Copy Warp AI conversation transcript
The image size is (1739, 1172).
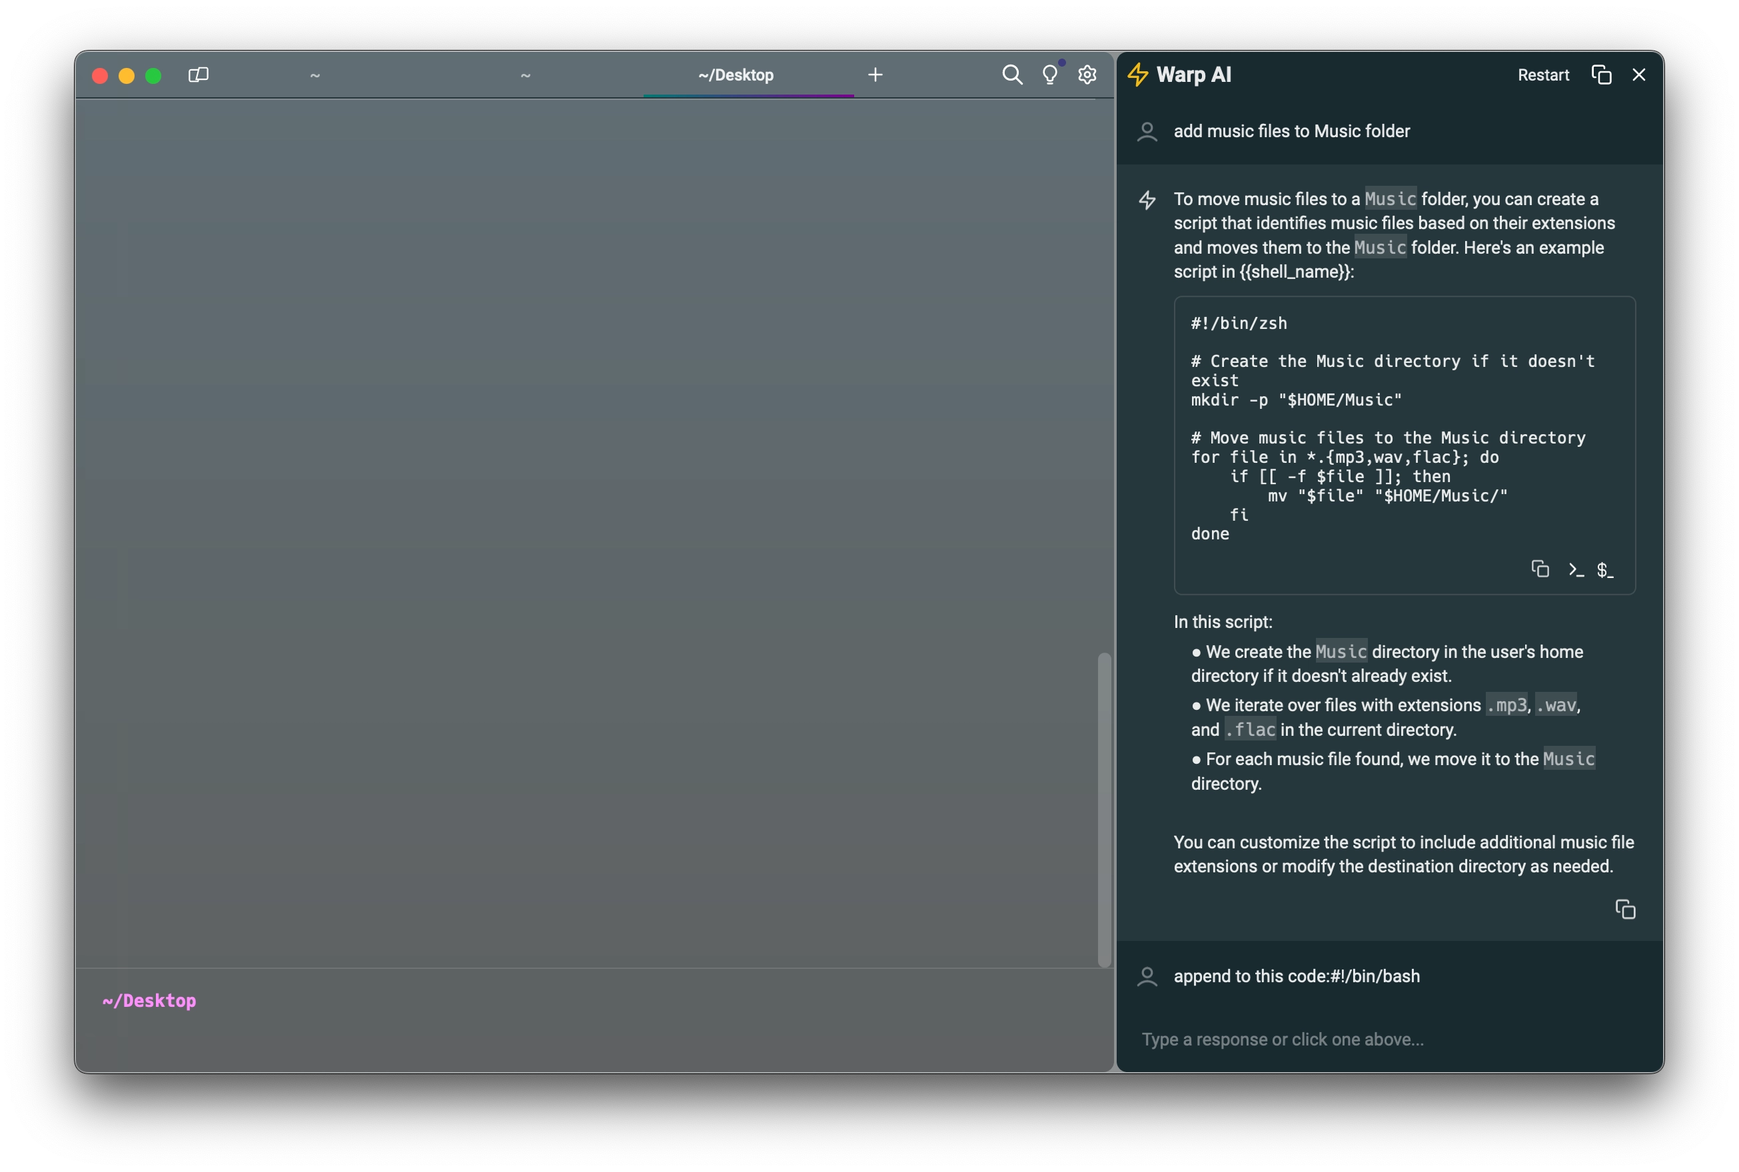coord(1600,75)
